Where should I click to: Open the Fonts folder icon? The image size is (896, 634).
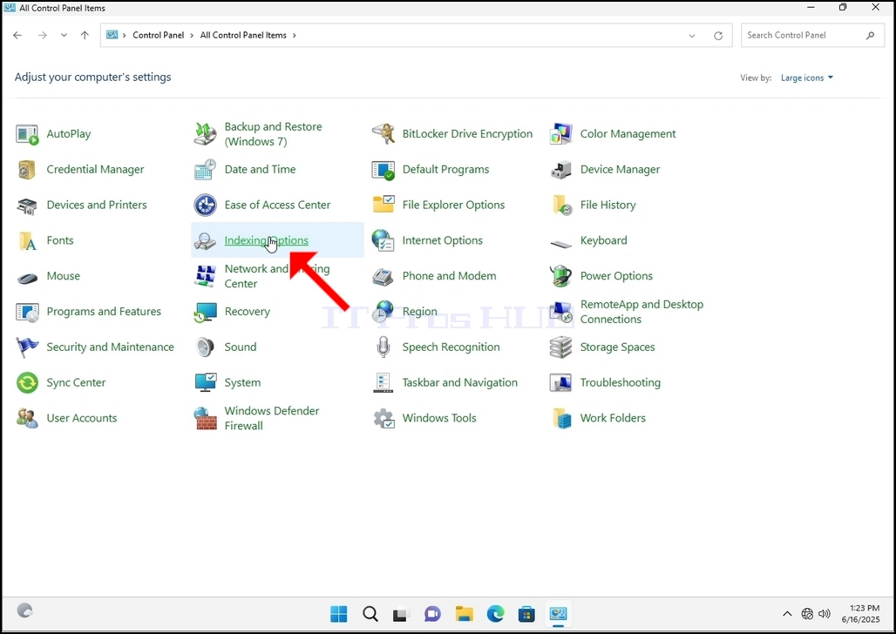pos(27,240)
